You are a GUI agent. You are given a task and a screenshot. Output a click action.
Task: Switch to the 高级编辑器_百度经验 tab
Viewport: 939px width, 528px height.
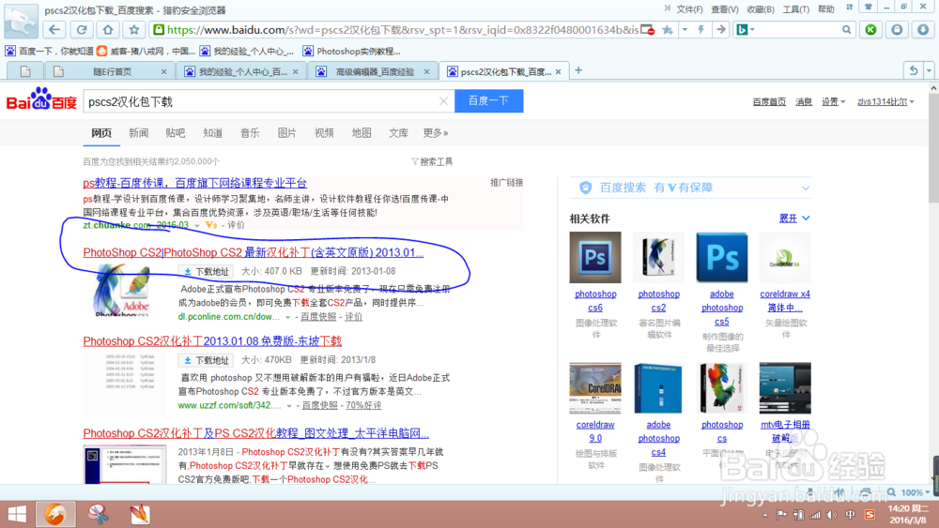point(373,72)
